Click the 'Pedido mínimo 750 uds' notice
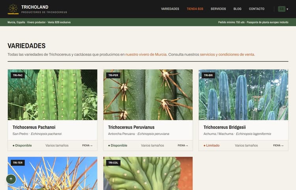 (x=231, y=22)
